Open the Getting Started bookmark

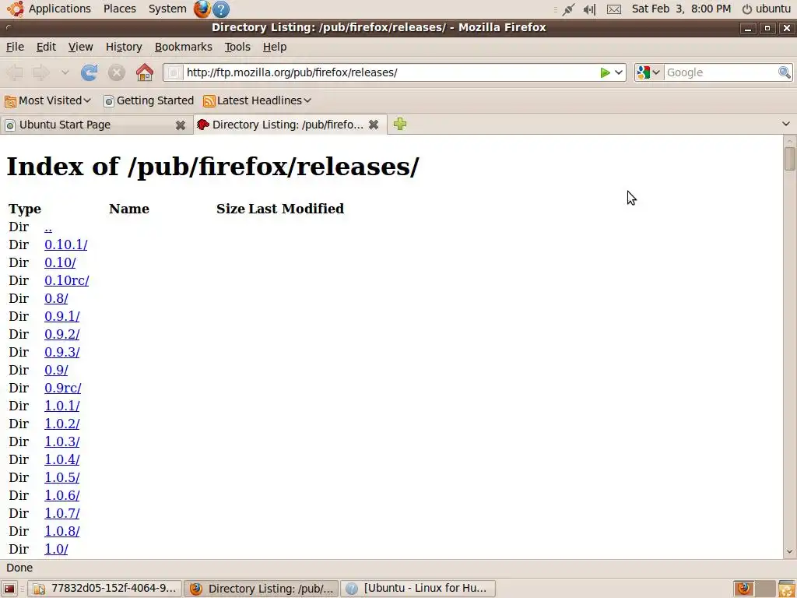149,100
